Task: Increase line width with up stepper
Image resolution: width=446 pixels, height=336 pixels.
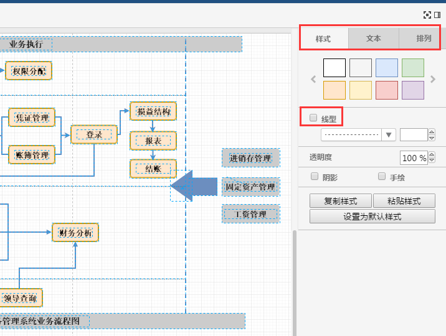Action: point(432,132)
